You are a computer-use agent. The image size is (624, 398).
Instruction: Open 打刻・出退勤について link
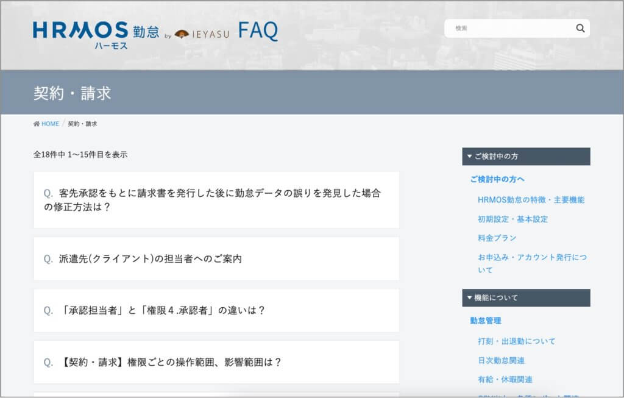(516, 341)
